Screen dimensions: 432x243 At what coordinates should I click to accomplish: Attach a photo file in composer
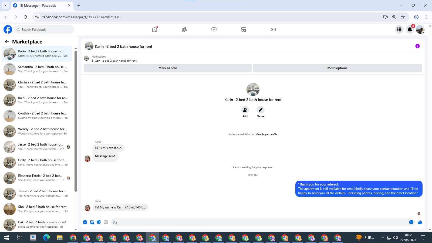92,222
